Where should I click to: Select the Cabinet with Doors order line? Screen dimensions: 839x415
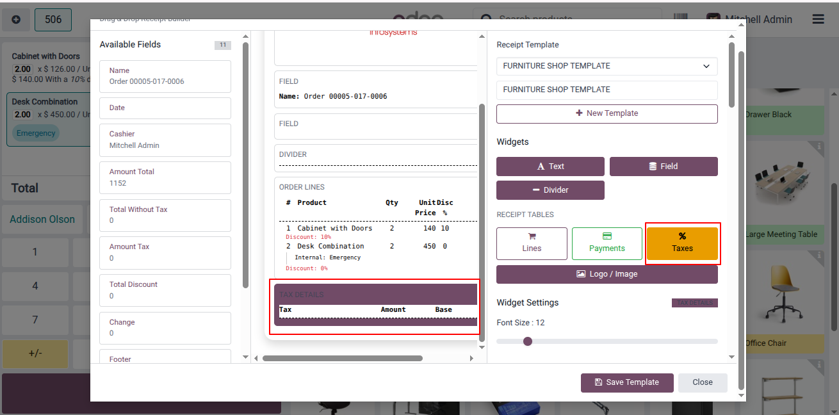(x=48, y=67)
